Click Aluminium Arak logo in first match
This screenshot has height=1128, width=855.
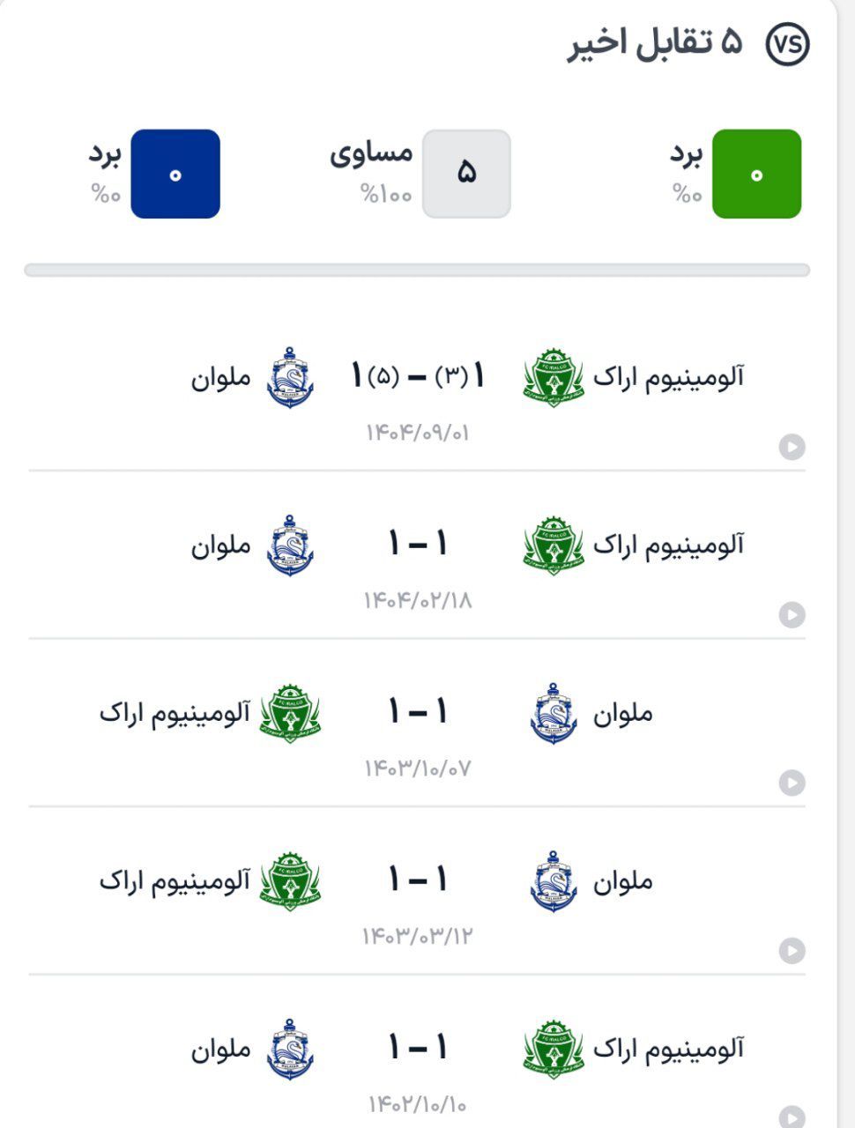click(x=554, y=378)
